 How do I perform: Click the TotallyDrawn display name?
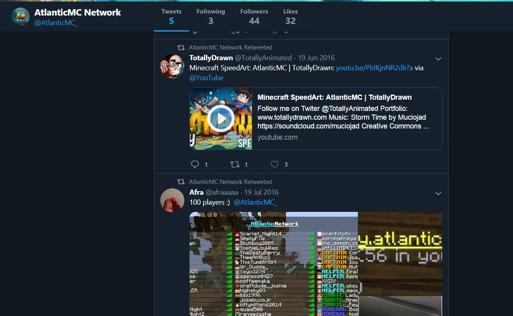point(211,58)
